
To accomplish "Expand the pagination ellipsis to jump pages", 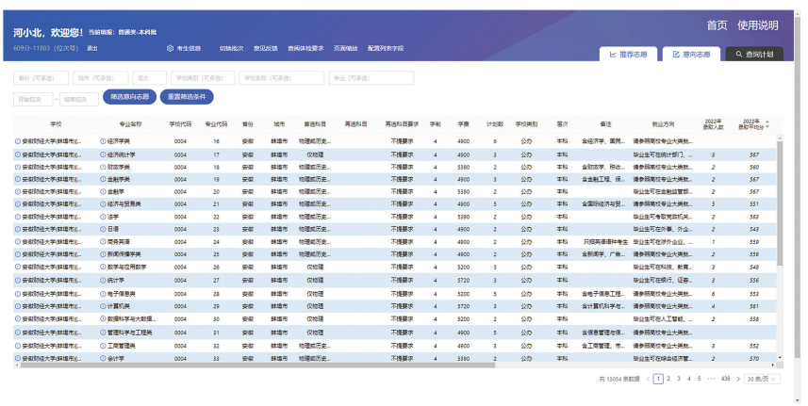I will tap(711, 380).
